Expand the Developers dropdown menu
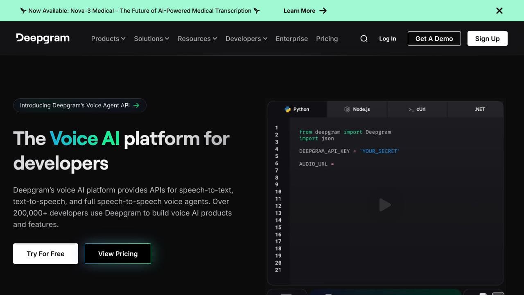Screen dimensions: 524x295 246,39
